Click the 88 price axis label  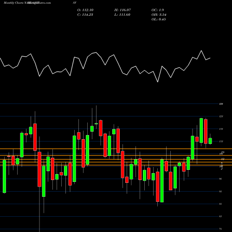point(220,204)
